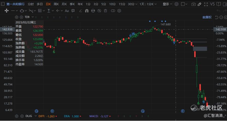This screenshot has height=121, width=227.
Task: Click the DEA value 1.300
Action: click(75, 116)
